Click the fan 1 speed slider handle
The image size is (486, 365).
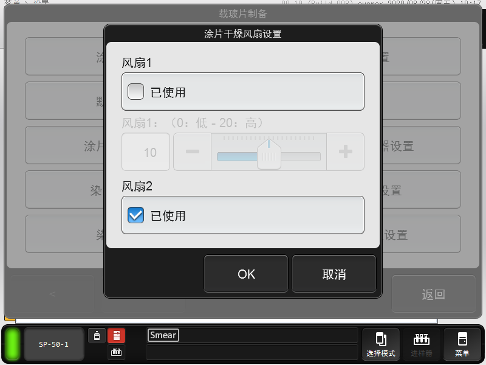(268, 155)
